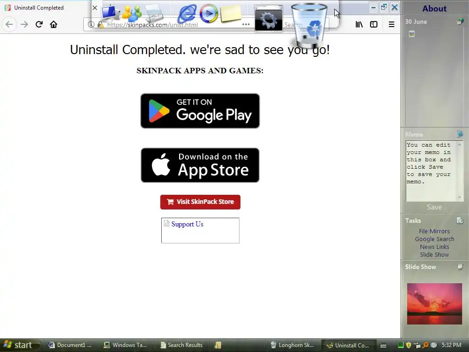Open the News Links task link
This screenshot has height=352, width=469.
tap(434, 247)
